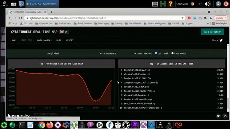Open the Apps bookmarks shortcut
230x129 pixels.
coord(13,23)
